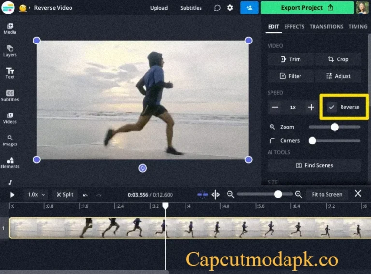371x274 pixels.
Task: Open the settings gear icon
Action: pyautogui.click(x=230, y=8)
